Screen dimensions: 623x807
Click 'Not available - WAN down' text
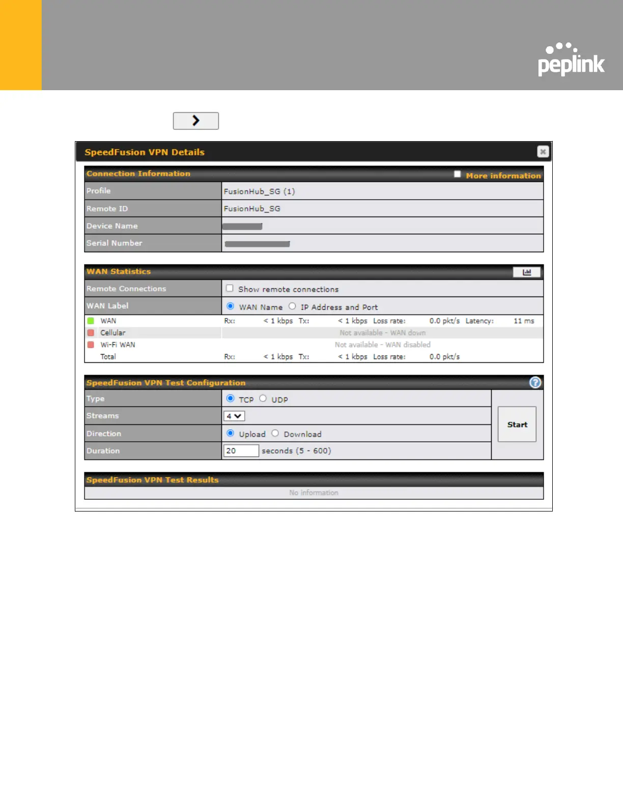click(x=383, y=333)
